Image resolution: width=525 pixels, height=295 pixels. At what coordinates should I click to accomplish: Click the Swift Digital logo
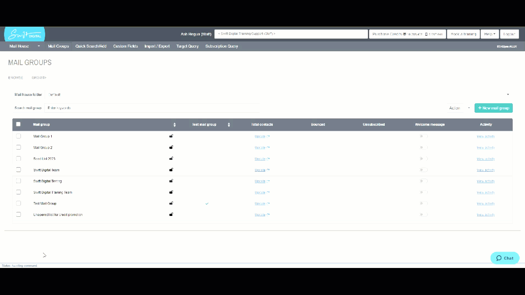coord(25,34)
